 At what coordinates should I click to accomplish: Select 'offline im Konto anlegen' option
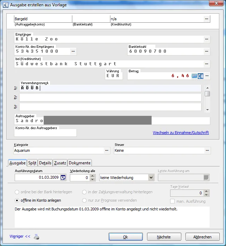click(x=17, y=200)
